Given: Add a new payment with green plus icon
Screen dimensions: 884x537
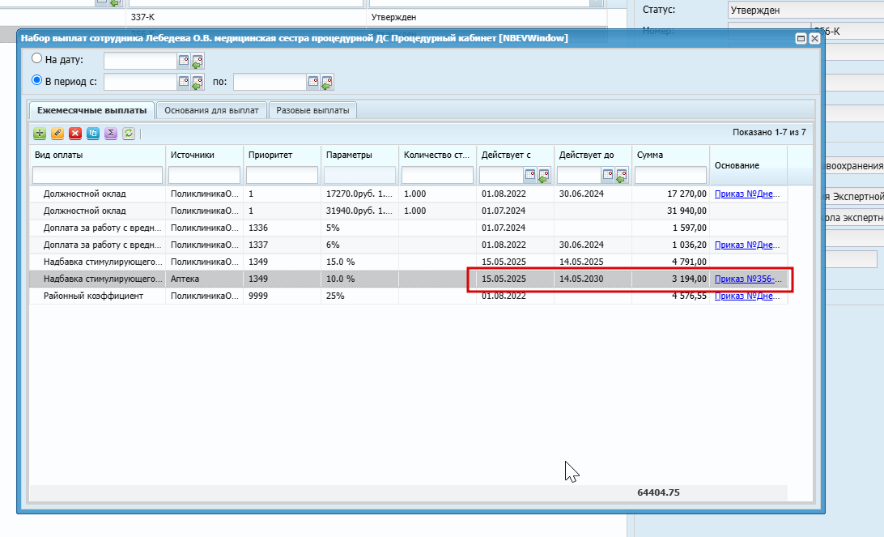Looking at the screenshot, I should pos(40,133).
